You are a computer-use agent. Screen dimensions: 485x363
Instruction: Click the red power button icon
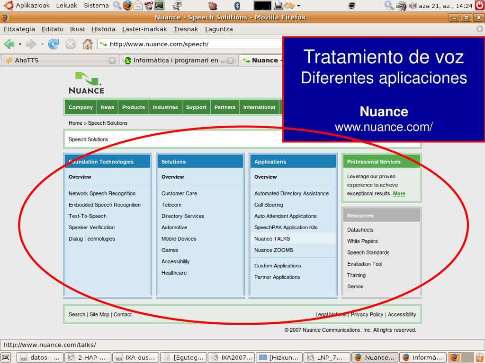[479, 6]
